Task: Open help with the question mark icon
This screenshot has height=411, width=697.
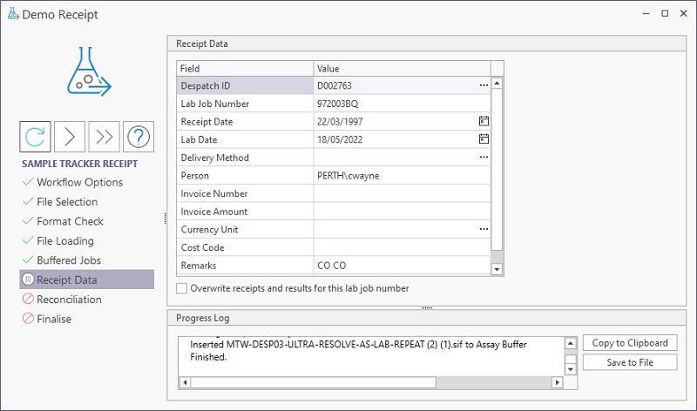Action: coord(138,137)
